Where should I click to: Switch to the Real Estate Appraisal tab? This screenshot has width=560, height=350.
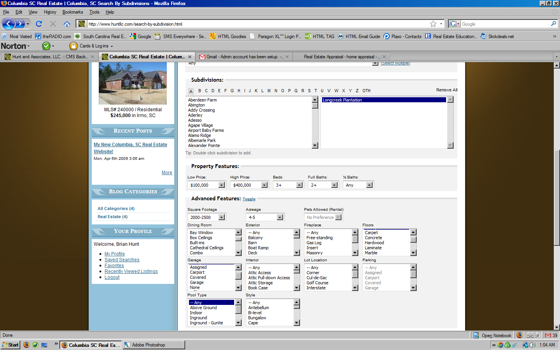pos(341,57)
